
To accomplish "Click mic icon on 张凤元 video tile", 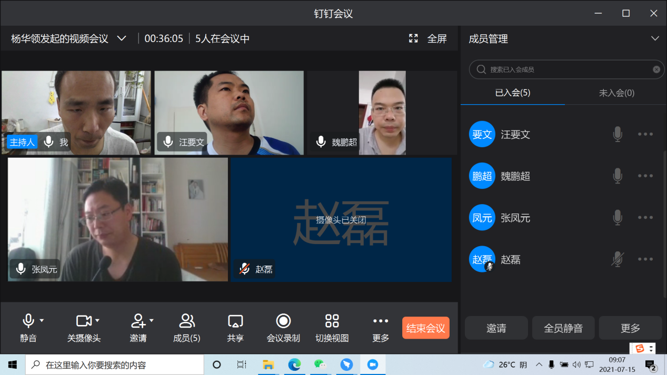I will [x=21, y=269].
